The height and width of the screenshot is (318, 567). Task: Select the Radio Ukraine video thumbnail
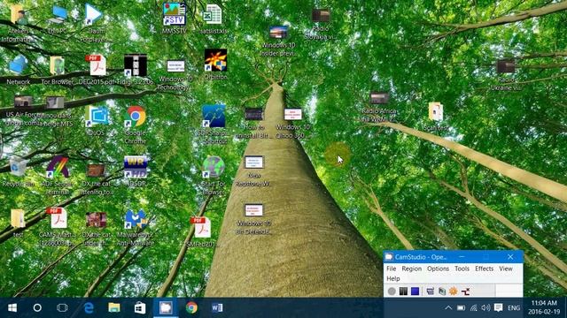coord(506,74)
